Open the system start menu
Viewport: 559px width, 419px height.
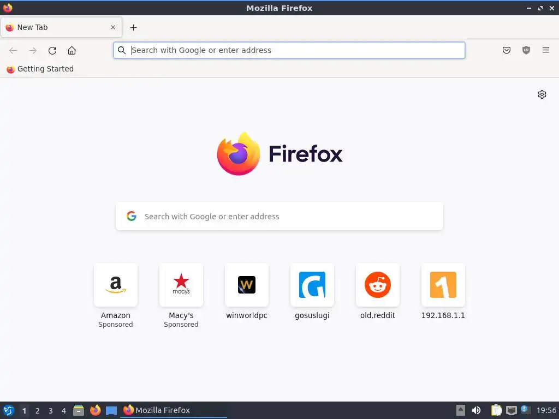(9, 410)
